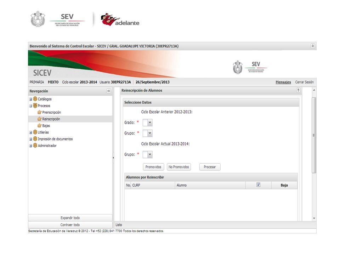The width and height of the screenshot is (340, 255).
Task: Click the Utilerías folder icon
Action: [35, 132]
